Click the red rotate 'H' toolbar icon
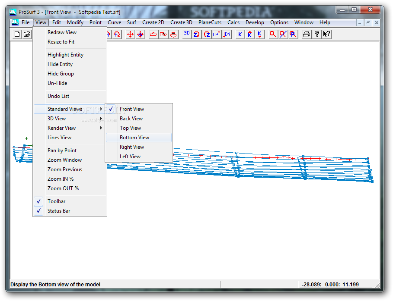Image resolution: width=393 pixels, height=301 pixels. click(x=117, y=34)
